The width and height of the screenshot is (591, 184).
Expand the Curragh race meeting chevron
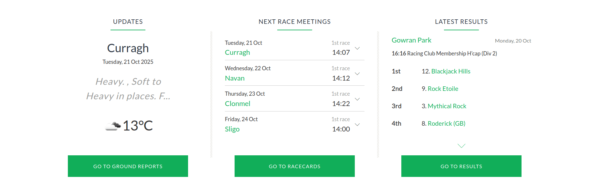coord(357,48)
